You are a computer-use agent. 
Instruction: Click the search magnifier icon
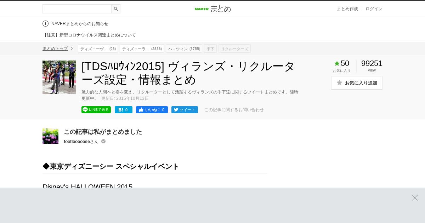pos(116,9)
